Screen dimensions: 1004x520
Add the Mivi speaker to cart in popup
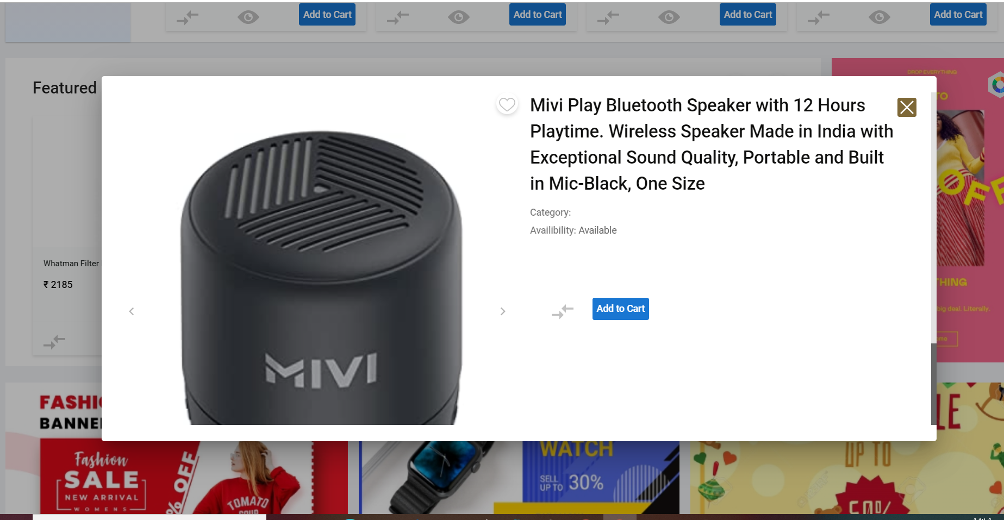click(x=621, y=309)
